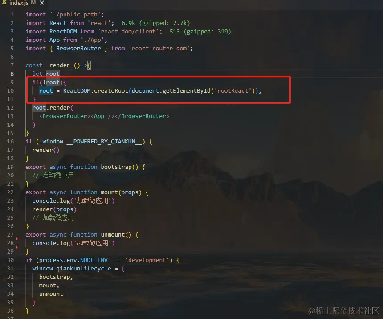Click closing bracket on line 15
Screen dimensions: 383x319
(27, 133)
